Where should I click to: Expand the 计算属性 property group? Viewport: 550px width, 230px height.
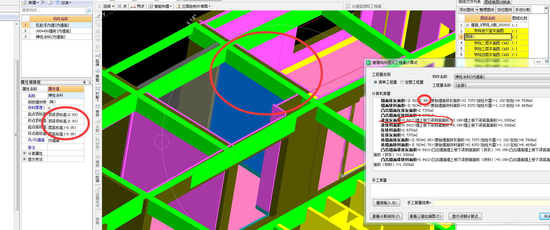pyautogui.click(x=24, y=153)
